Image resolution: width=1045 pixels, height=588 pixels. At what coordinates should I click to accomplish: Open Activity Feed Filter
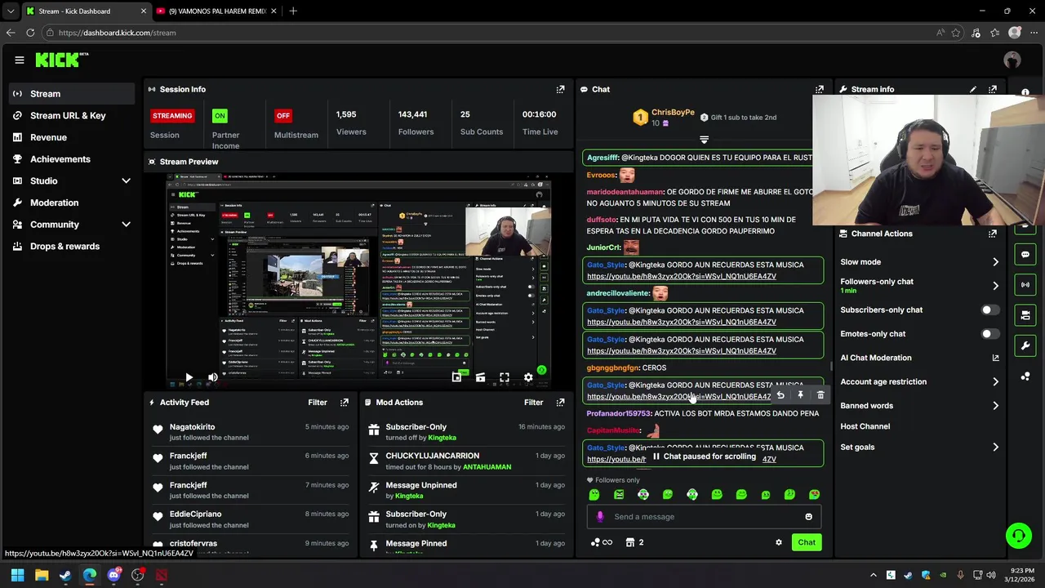(318, 403)
